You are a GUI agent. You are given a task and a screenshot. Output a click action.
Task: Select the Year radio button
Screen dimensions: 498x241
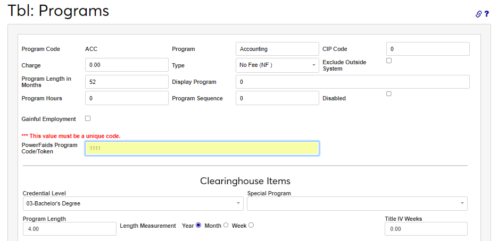click(x=198, y=225)
